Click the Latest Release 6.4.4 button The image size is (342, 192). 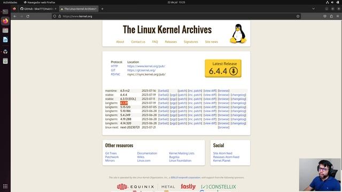pos(223,68)
